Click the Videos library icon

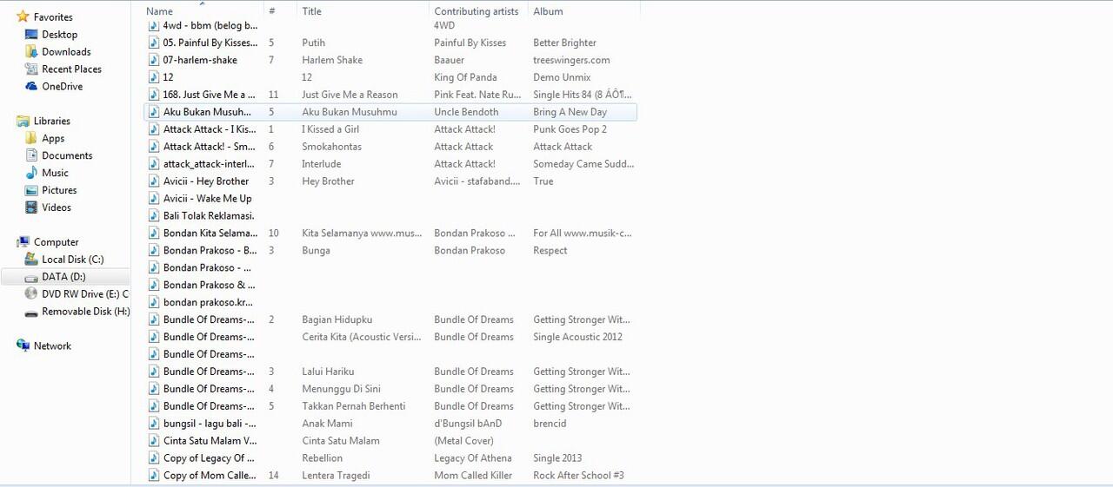tap(31, 207)
